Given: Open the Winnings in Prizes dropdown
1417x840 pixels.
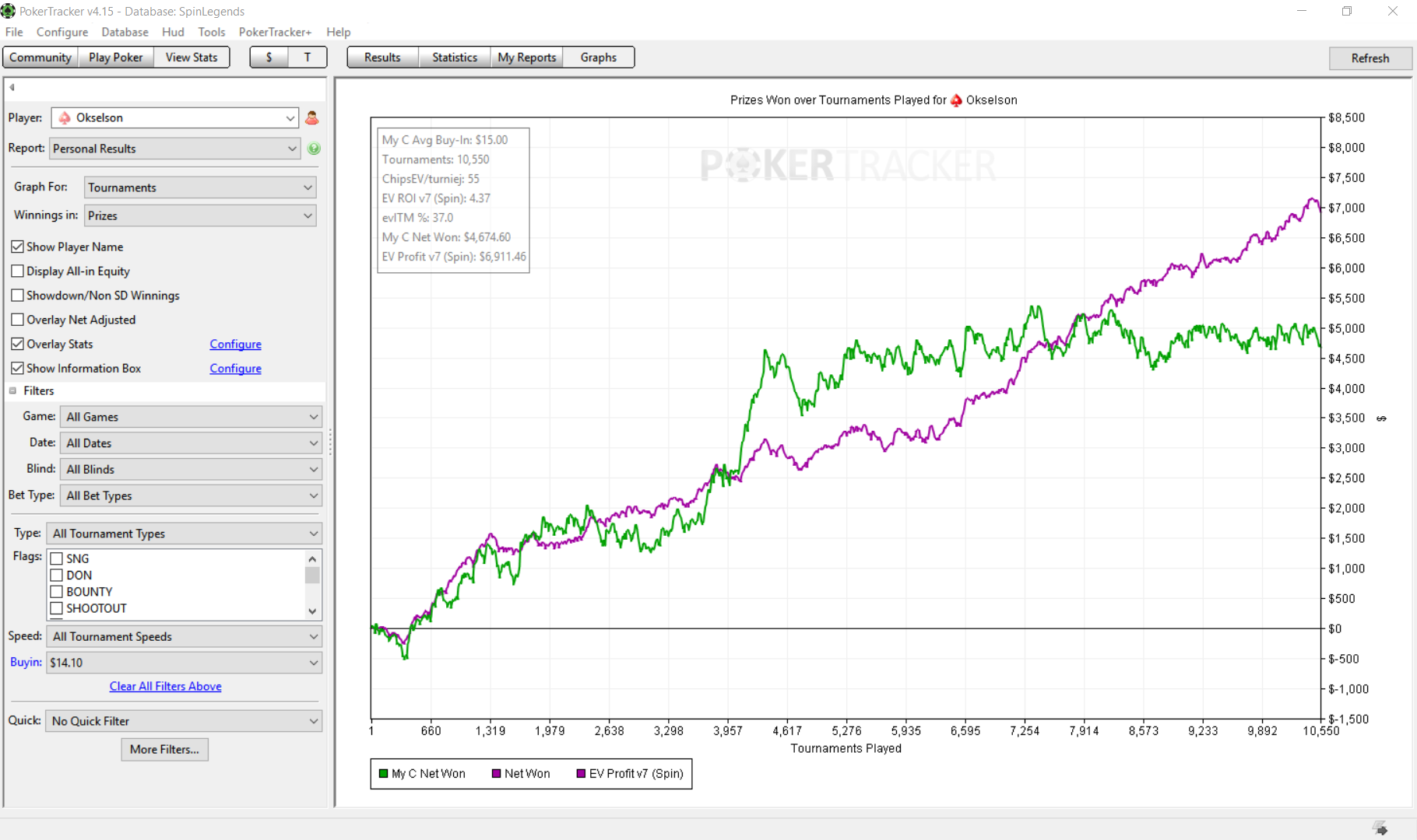Looking at the screenshot, I should [200, 215].
